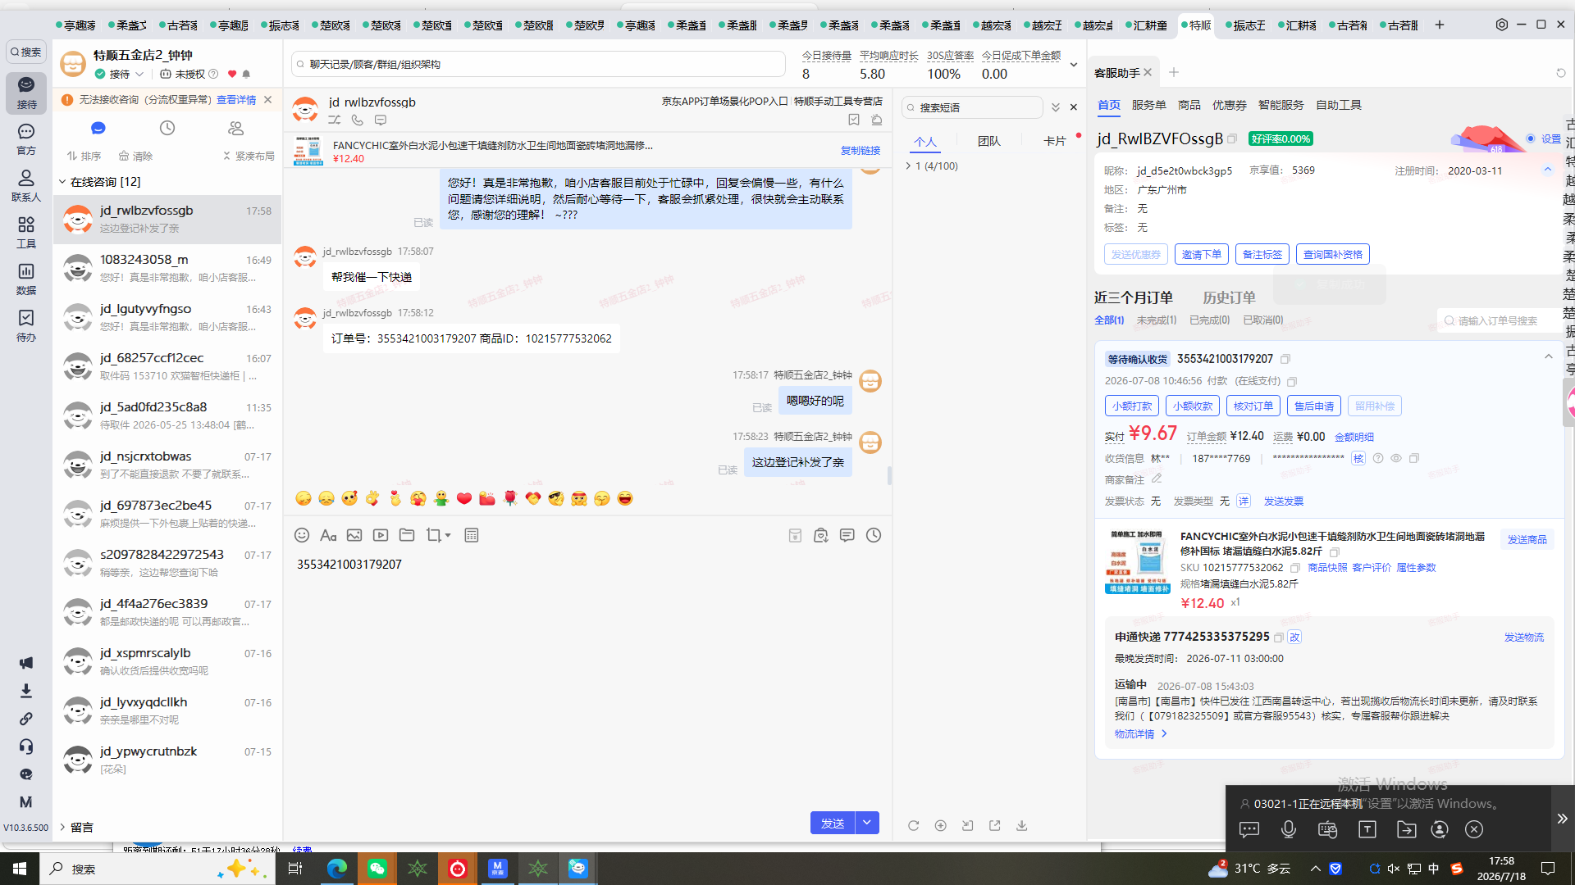Click the download icon in left sidebar

[x=26, y=691]
